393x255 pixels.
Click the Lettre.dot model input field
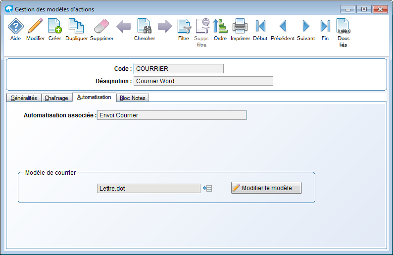[148, 188]
